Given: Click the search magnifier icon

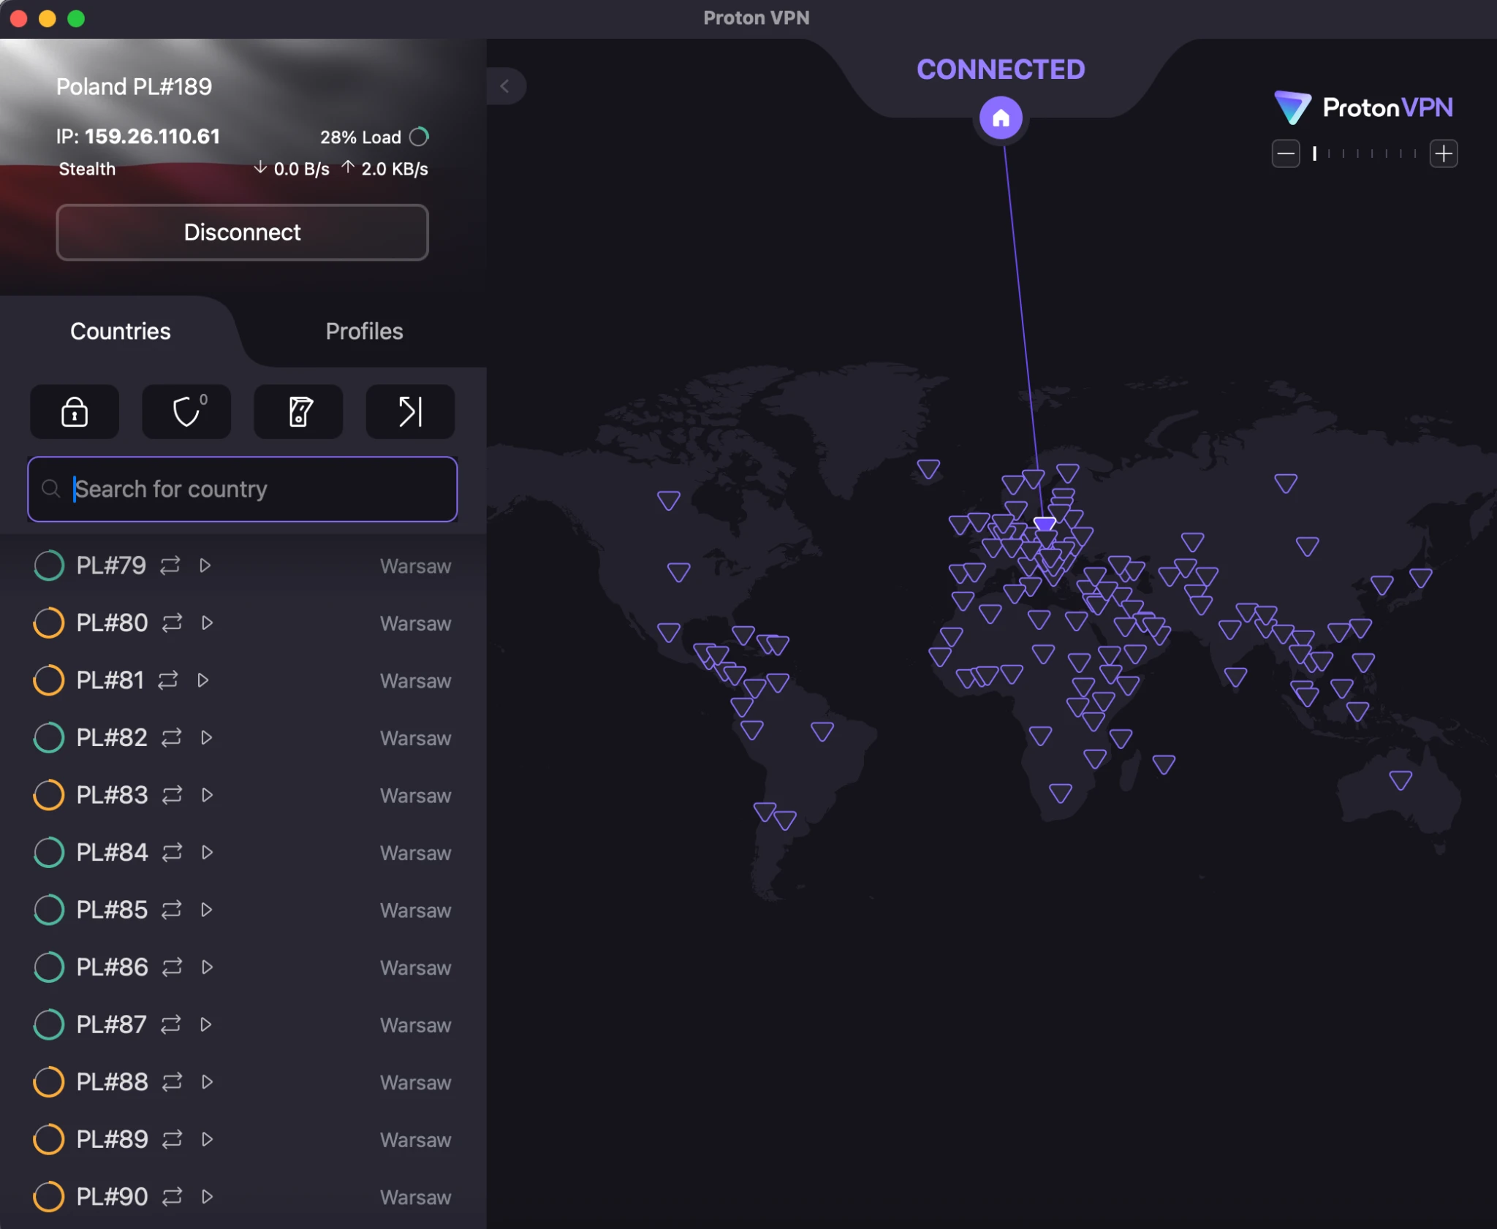Looking at the screenshot, I should click(51, 488).
